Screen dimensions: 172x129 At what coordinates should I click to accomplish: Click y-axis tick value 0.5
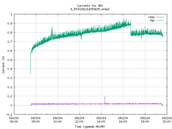[x=10, y=60]
